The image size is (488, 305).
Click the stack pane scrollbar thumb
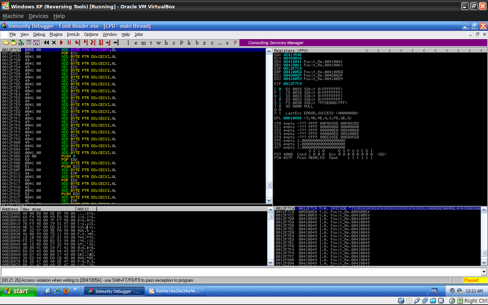coord(484,253)
